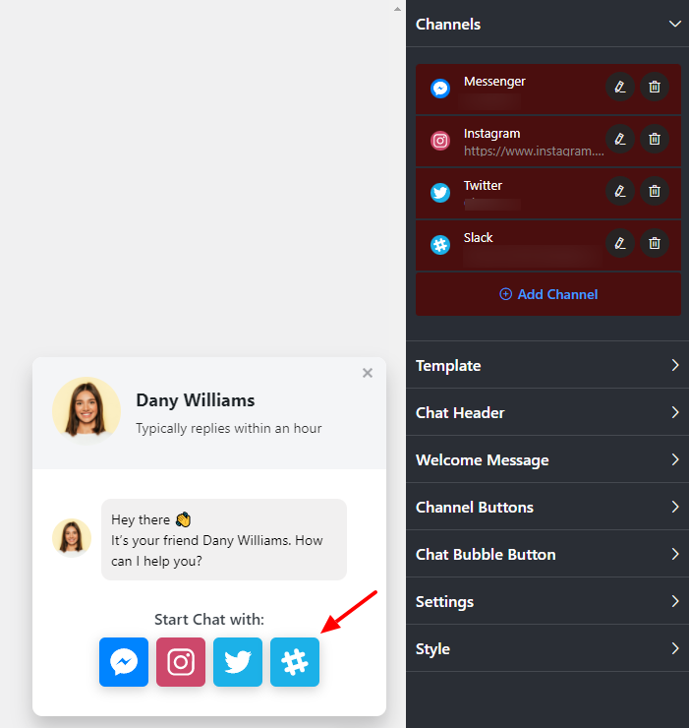Start chat with Messenger button in preview
The image size is (689, 728).
coord(124,662)
